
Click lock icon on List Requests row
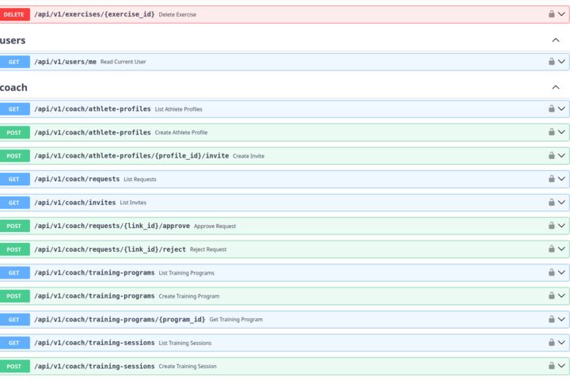(552, 179)
